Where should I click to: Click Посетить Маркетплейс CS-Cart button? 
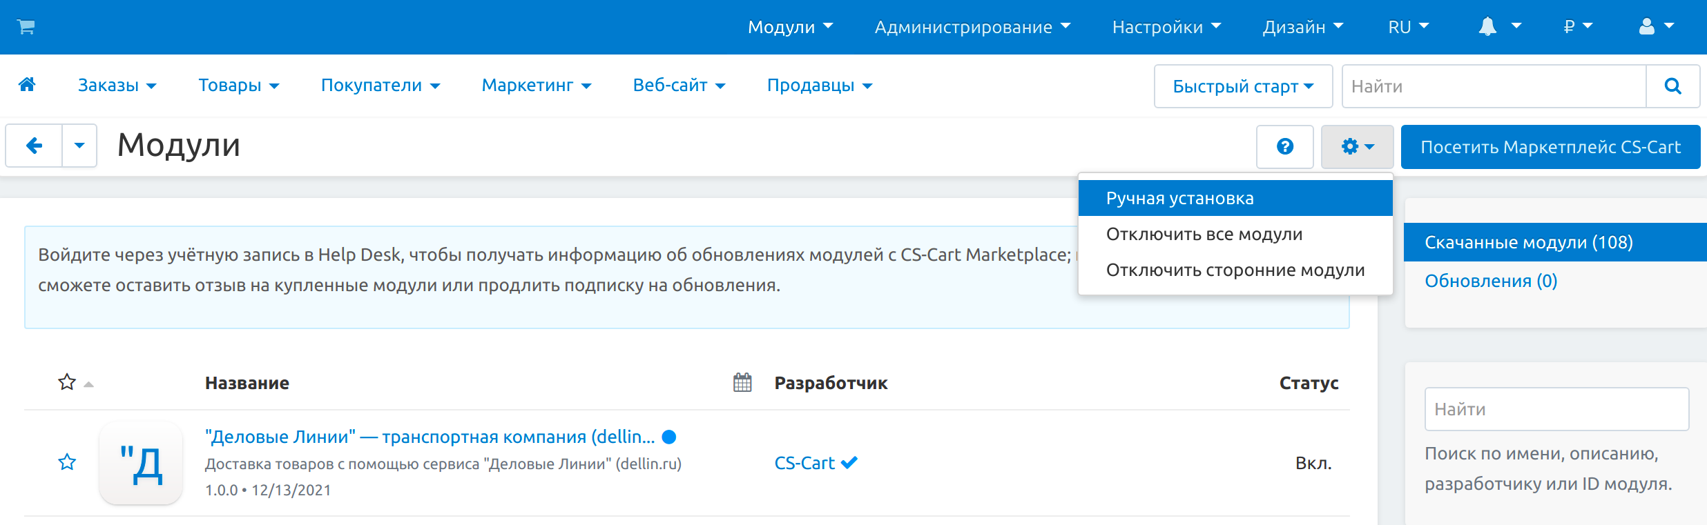(x=1550, y=147)
